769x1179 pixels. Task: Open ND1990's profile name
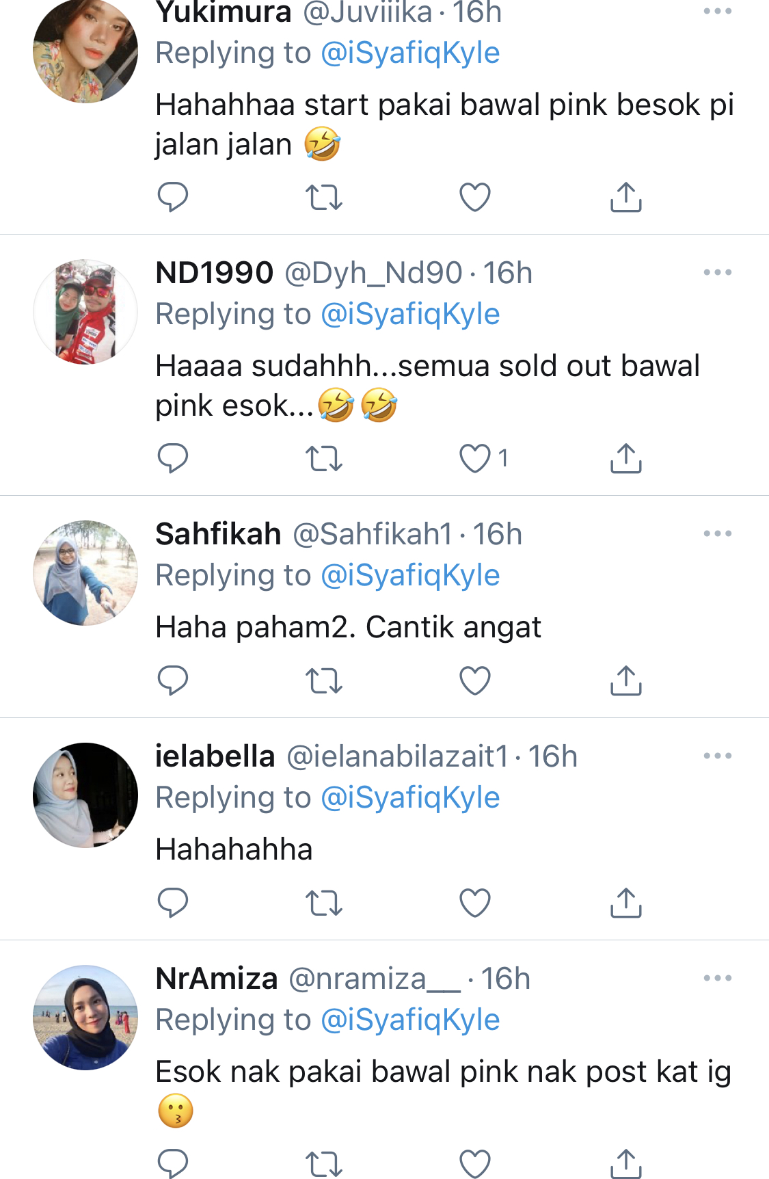click(215, 273)
